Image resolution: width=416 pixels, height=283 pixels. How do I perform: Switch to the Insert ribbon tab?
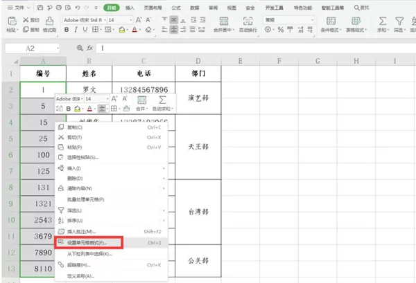[130, 8]
